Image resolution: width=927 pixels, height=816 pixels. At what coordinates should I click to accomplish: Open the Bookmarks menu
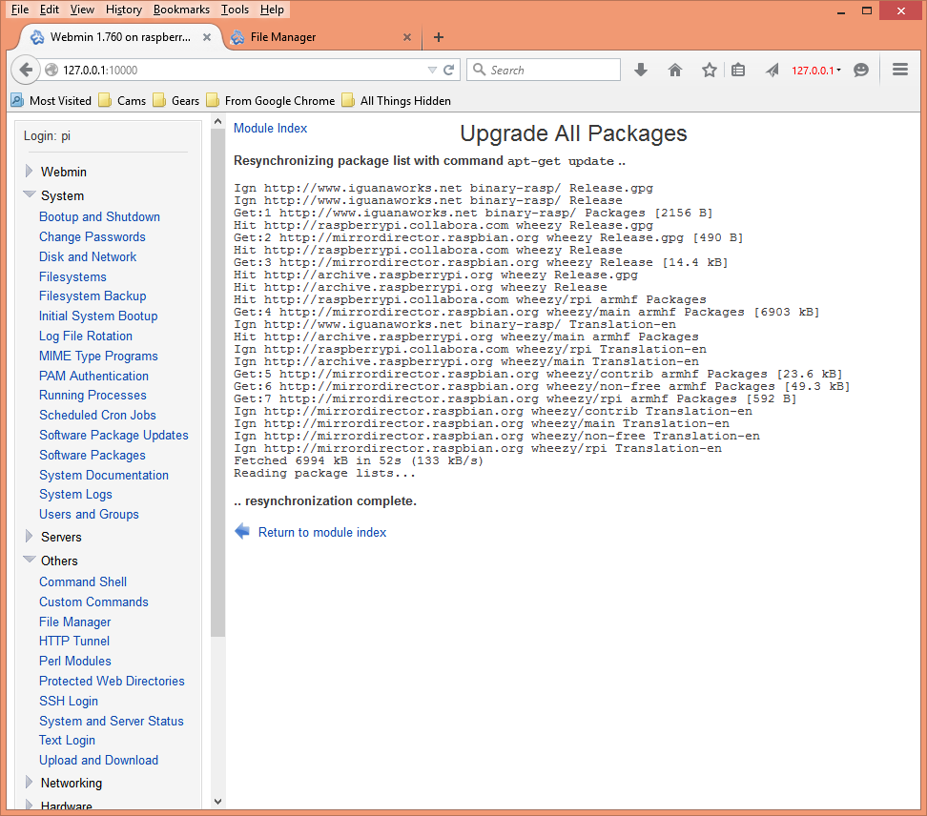(x=181, y=10)
